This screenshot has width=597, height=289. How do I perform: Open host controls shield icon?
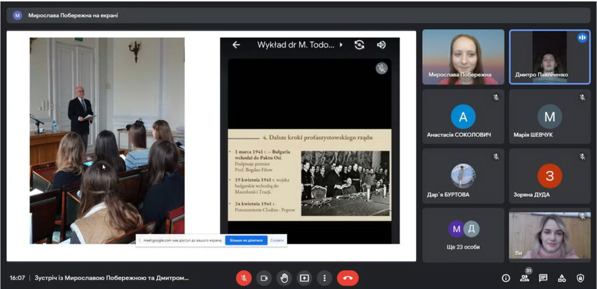tap(580, 278)
